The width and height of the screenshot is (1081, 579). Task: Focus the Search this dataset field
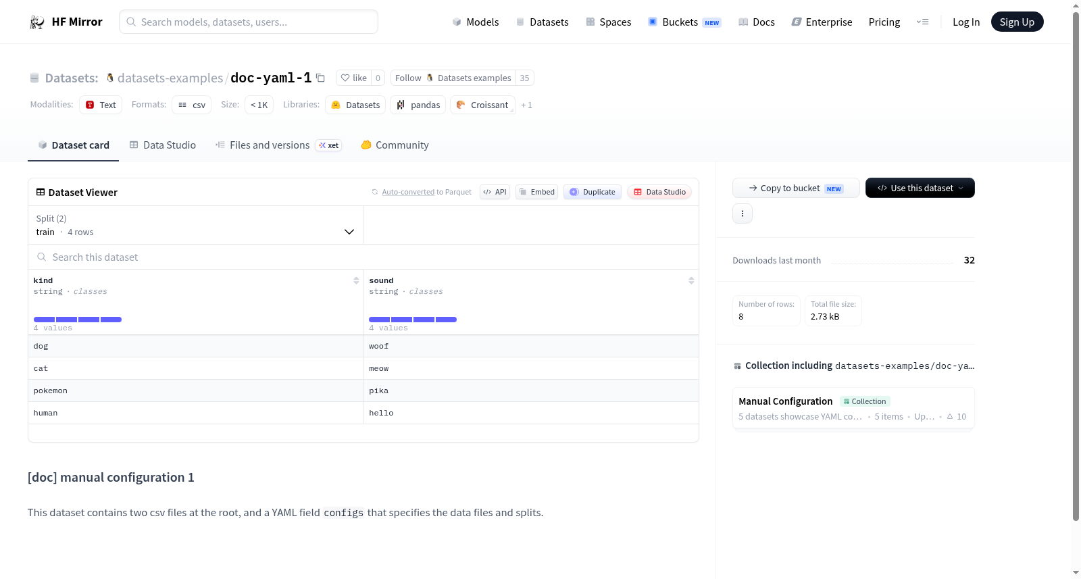click(363, 257)
